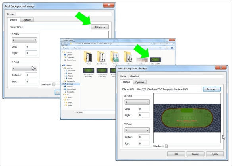Click the search magnifier icon in Browse Image
This screenshot has height=166, width=232.
pos(173,44)
